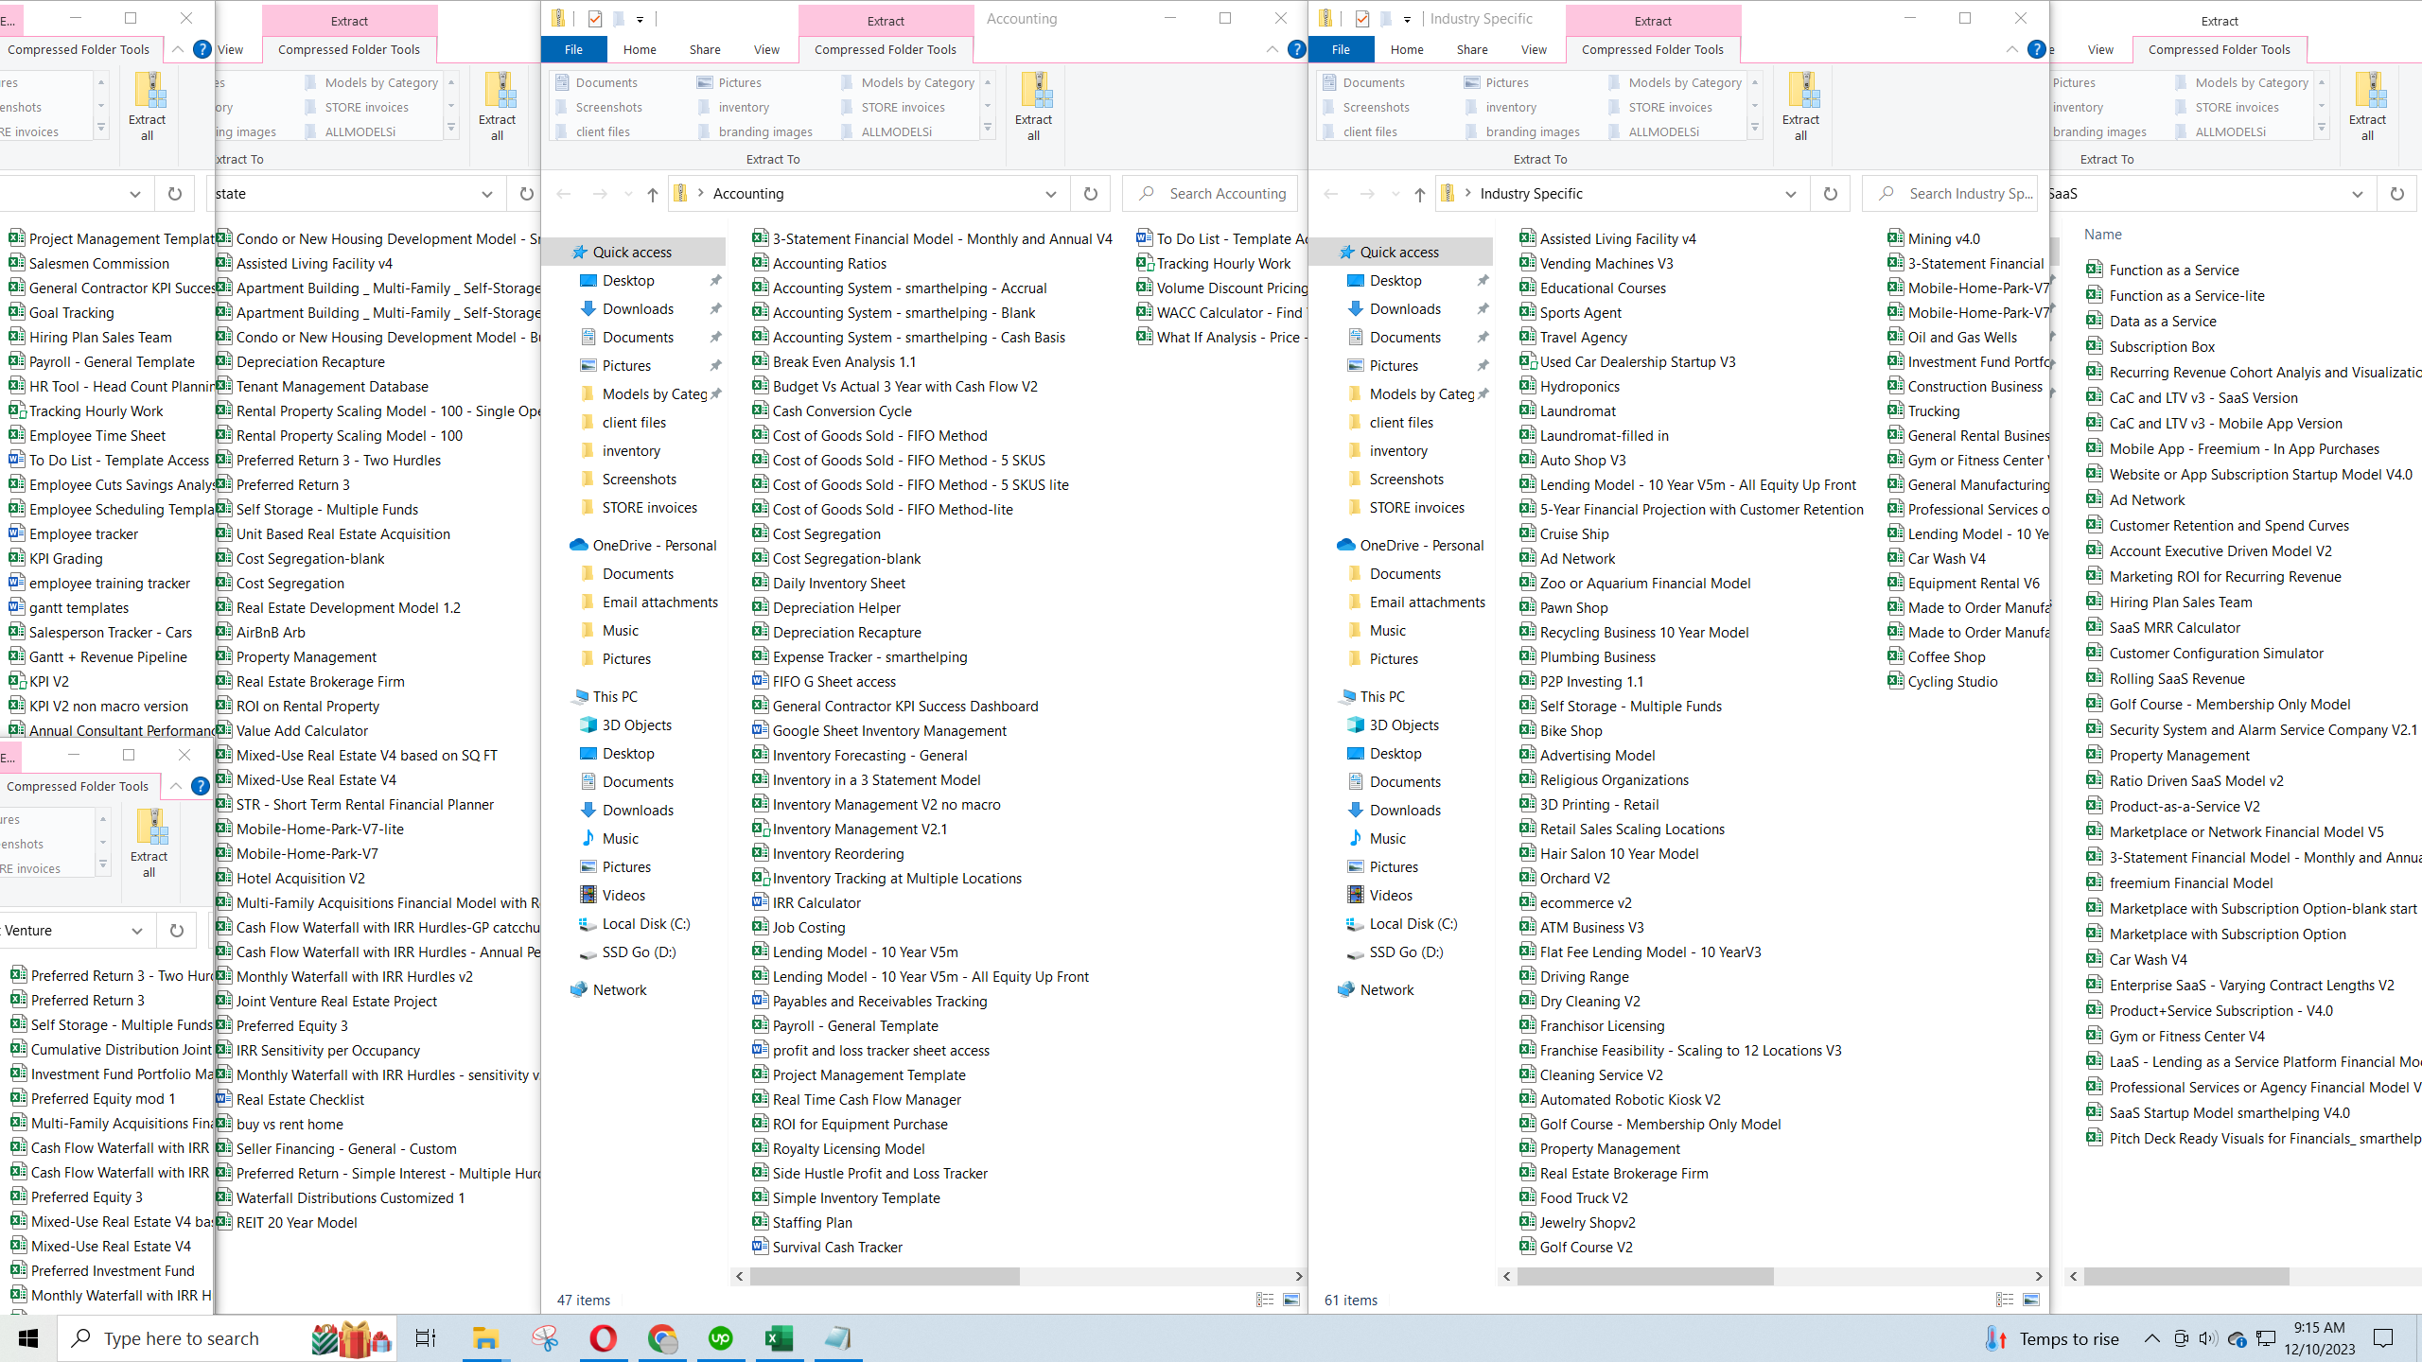Select Quick access in Accounting sidebar
Image resolution: width=2422 pixels, height=1362 pixels.
632,252
